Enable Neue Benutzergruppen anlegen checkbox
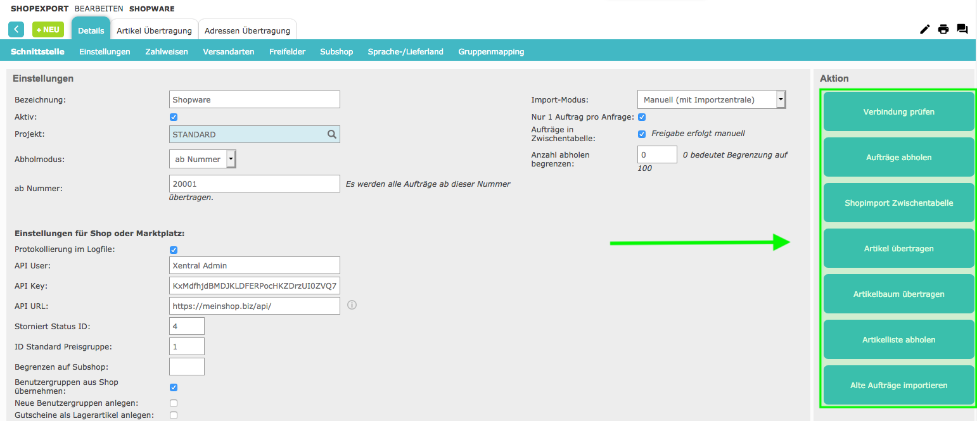The height and width of the screenshot is (421, 977). 174,403
